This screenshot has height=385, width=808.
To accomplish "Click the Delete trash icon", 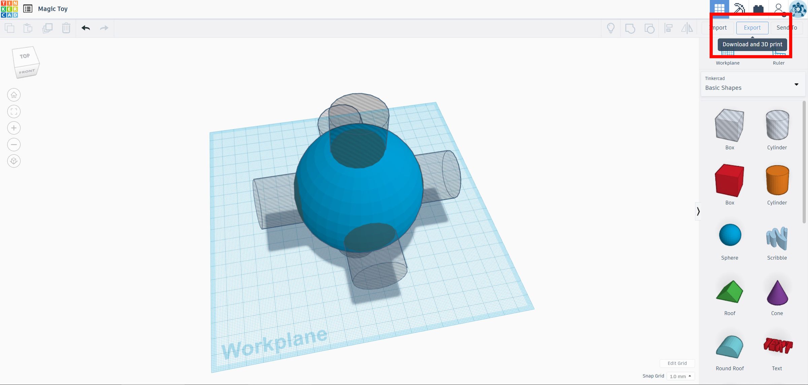I will pyautogui.click(x=66, y=28).
